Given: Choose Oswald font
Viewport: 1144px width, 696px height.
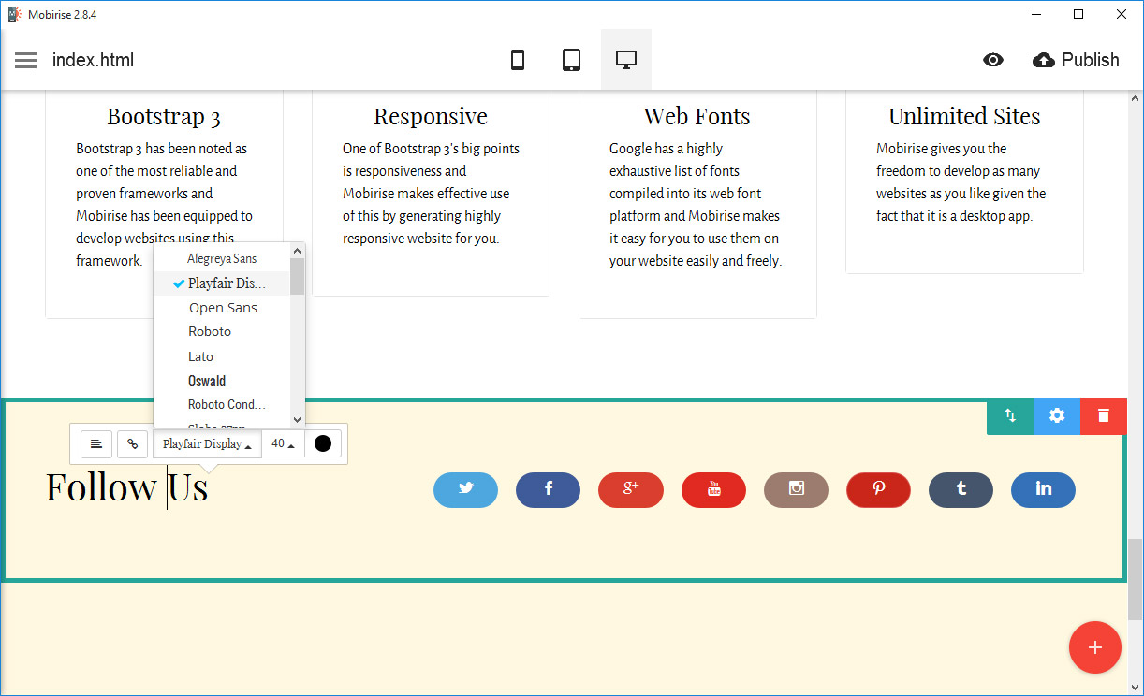Looking at the screenshot, I should click(x=222, y=381).
